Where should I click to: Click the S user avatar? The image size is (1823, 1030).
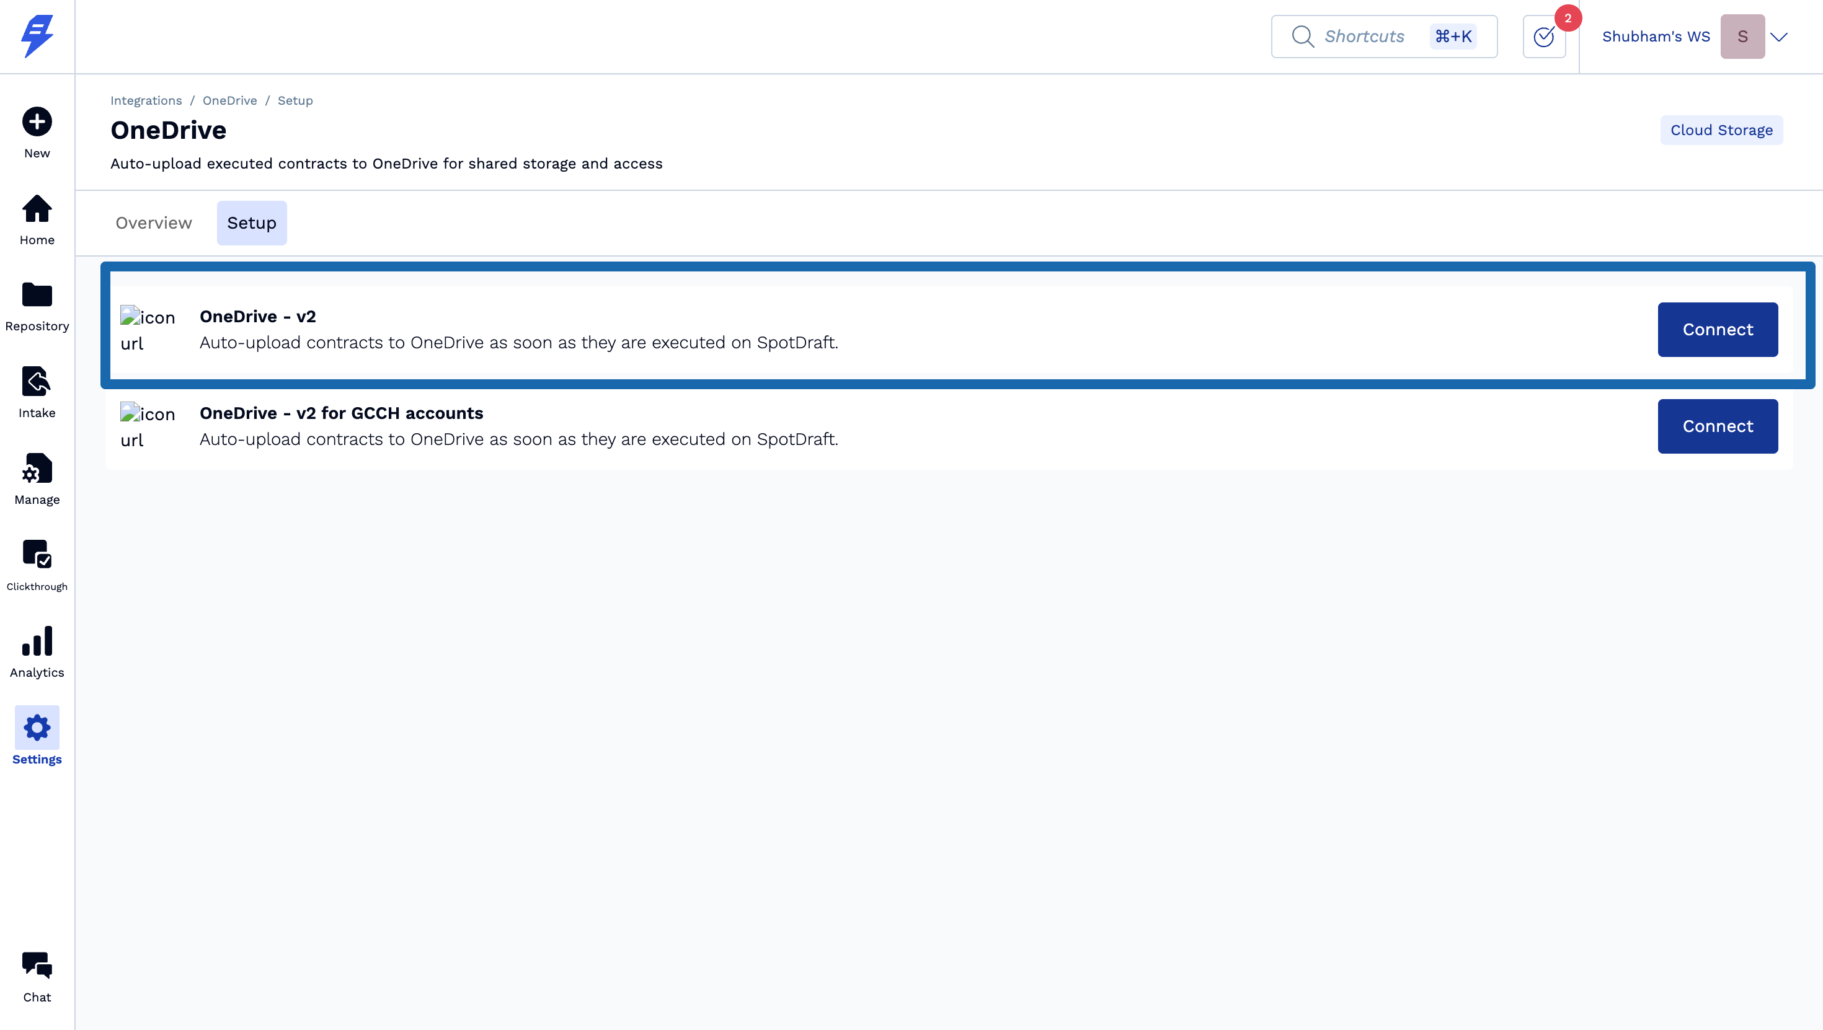point(1742,37)
